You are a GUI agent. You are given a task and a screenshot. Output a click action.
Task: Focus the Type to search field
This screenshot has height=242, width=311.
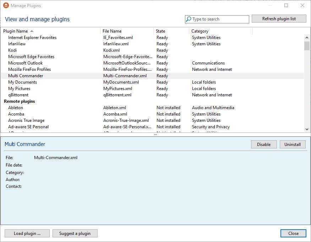[x=217, y=19]
